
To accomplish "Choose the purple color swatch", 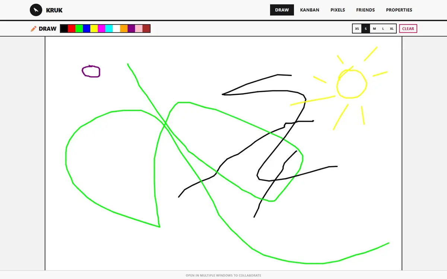I will [x=131, y=29].
